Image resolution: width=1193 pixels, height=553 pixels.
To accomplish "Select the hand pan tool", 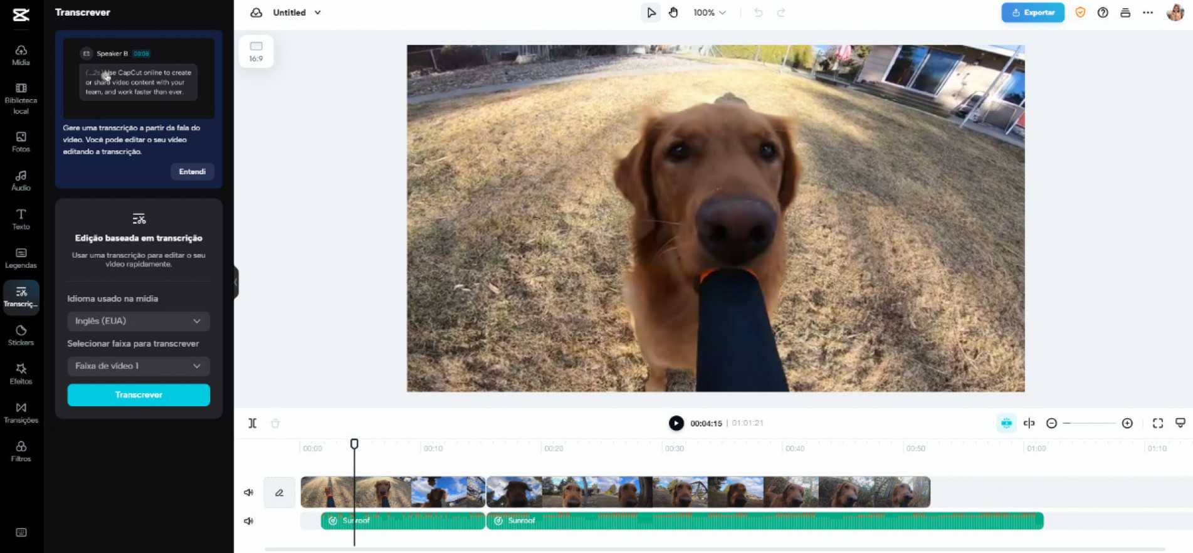I will 673,13.
